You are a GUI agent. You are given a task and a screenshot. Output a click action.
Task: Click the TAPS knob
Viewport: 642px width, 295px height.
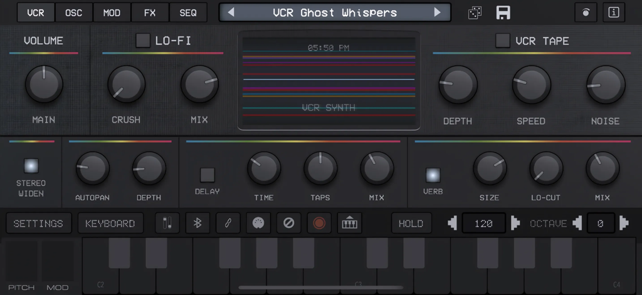pyautogui.click(x=320, y=168)
